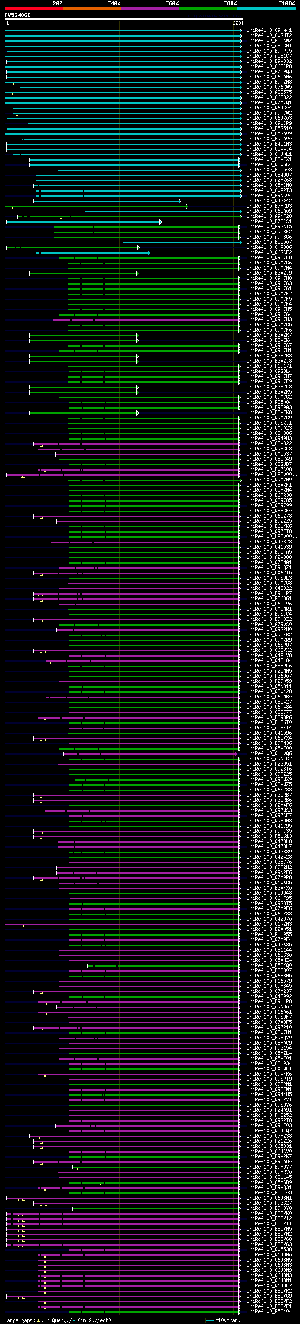
Task: Select the UniRef100_B5G507 label
Action: pyautogui.click(x=269, y=242)
